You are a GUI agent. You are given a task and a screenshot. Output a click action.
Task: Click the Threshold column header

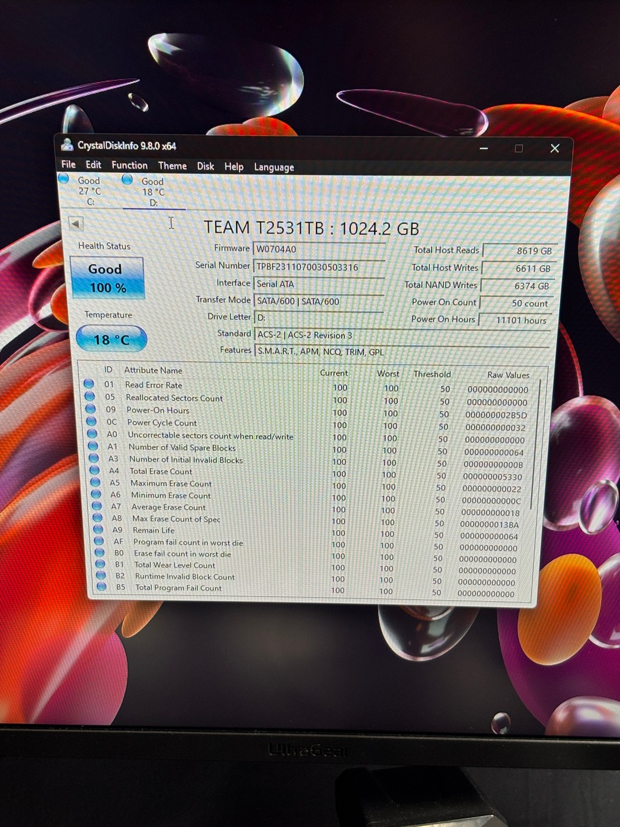(x=432, y=374)
